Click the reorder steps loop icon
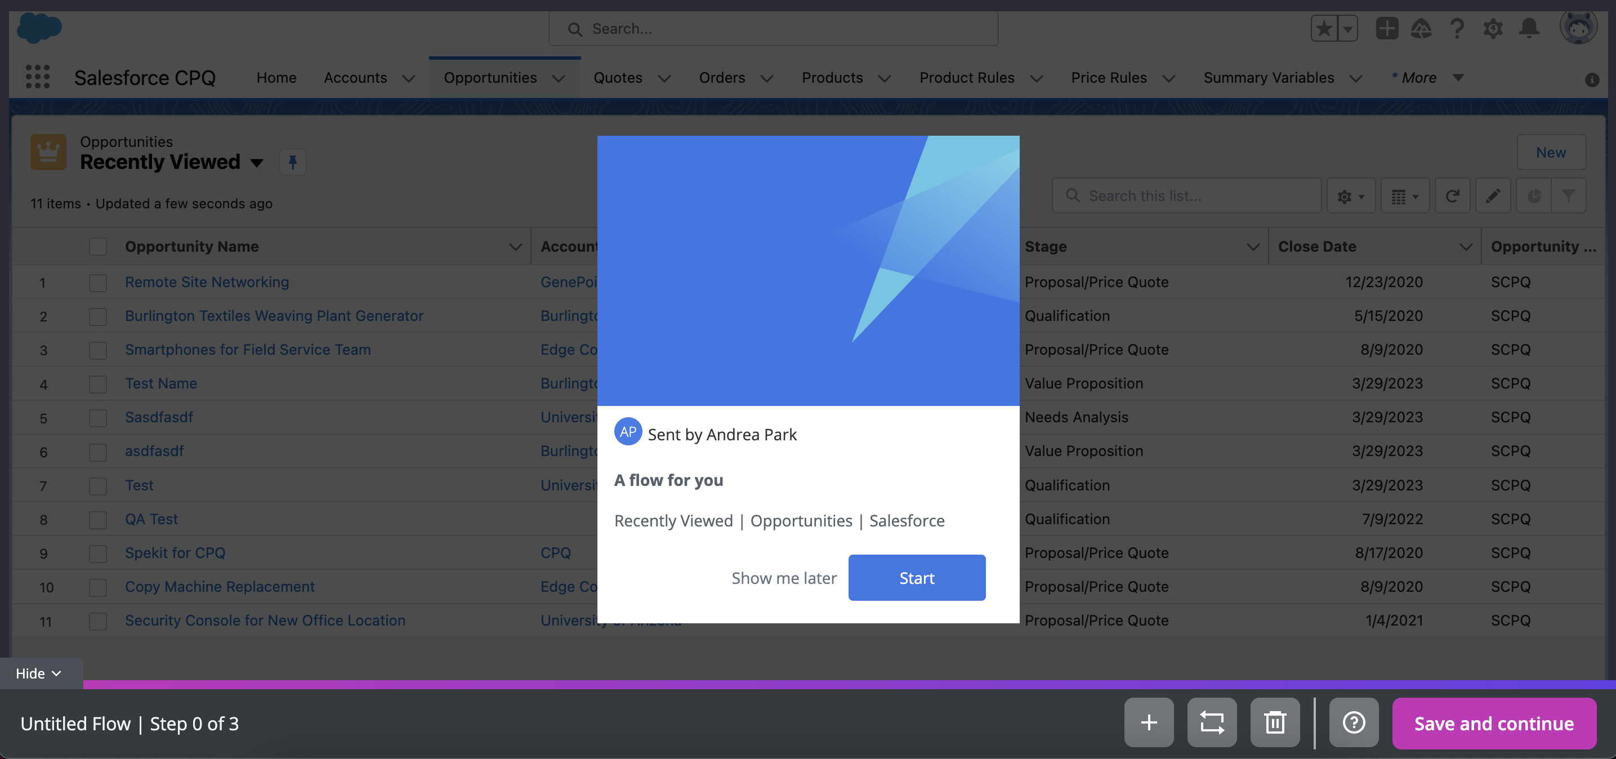 (x=1211, y=722)
